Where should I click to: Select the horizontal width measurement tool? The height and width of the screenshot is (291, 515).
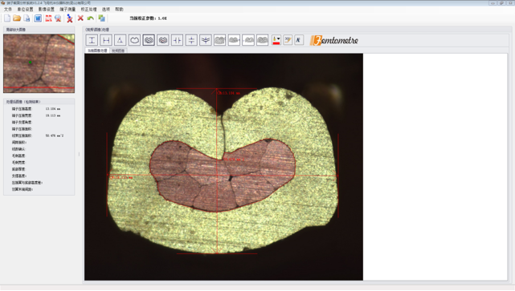tap(106, 40)
